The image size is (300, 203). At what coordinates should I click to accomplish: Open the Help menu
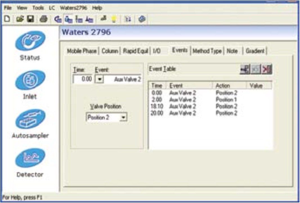97,8
